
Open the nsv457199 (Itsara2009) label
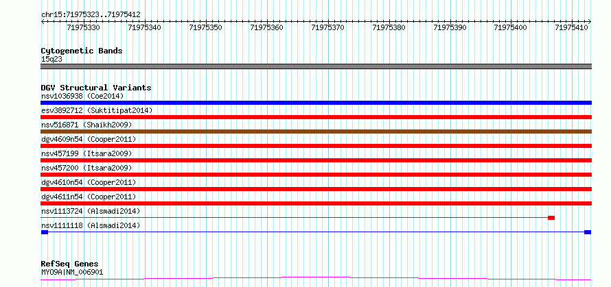tap(87, 153)
